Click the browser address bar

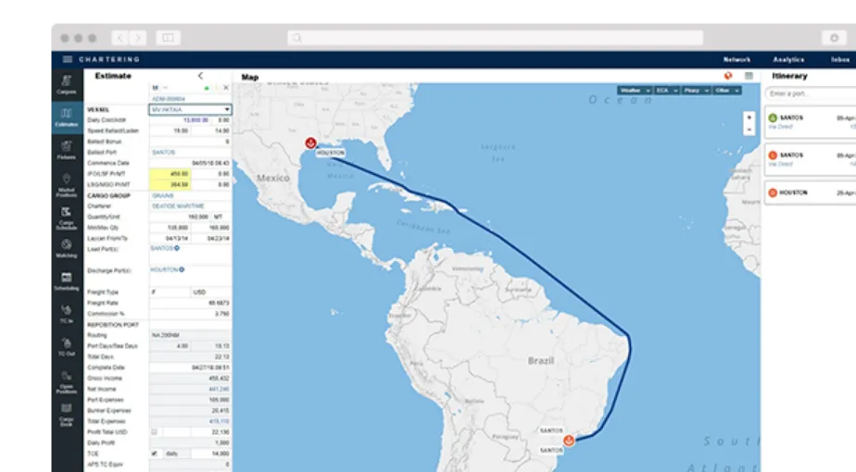[495, 38]
